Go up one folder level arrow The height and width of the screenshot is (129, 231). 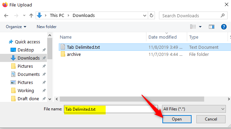(31, 16)
